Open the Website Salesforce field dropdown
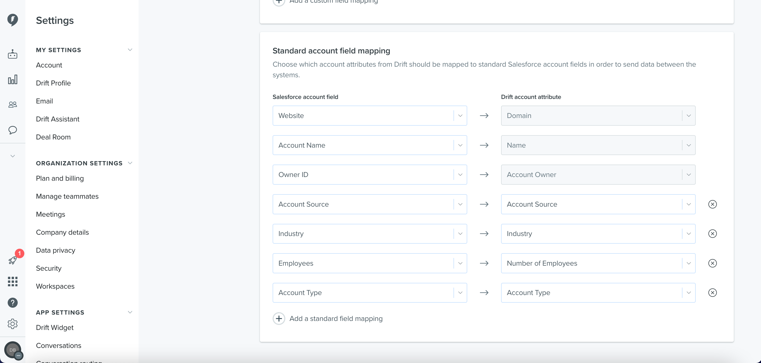The height and width of the screenshot is (363, 761). 370,116
